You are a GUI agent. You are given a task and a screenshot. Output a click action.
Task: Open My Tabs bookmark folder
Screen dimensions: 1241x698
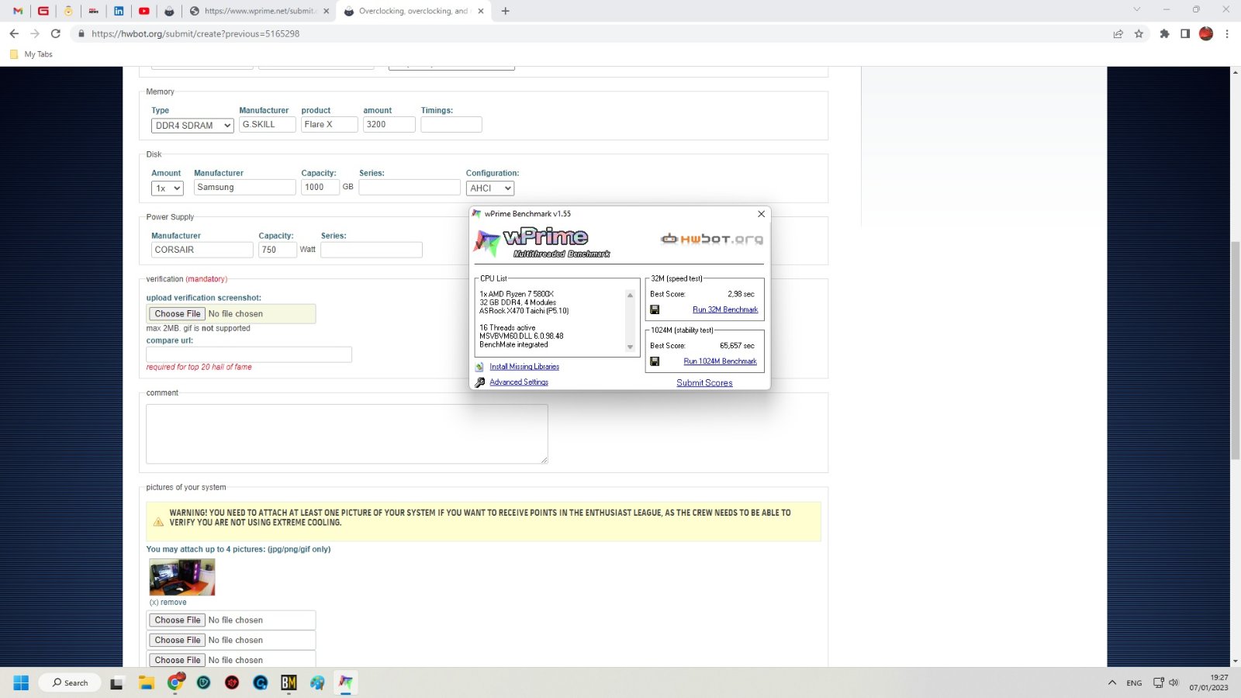[31, 54]
